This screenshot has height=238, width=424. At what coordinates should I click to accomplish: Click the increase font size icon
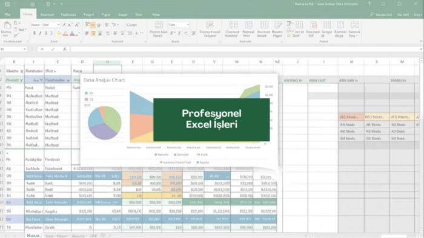tap(70, 25)
